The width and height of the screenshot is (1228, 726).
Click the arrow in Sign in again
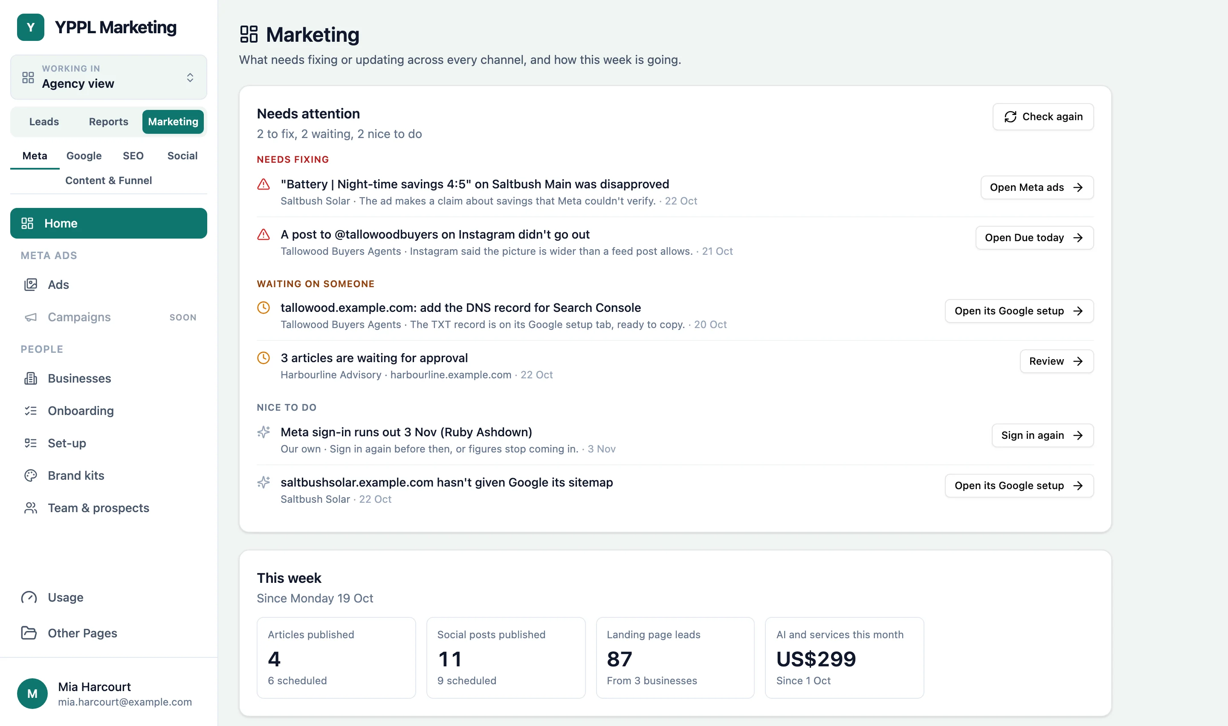pos(1078,435)
